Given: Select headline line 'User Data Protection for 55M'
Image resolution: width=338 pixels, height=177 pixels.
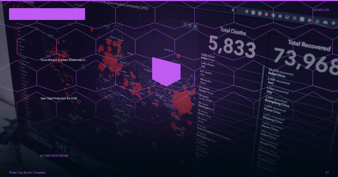Looking at the screenshot, I should 59,98.
